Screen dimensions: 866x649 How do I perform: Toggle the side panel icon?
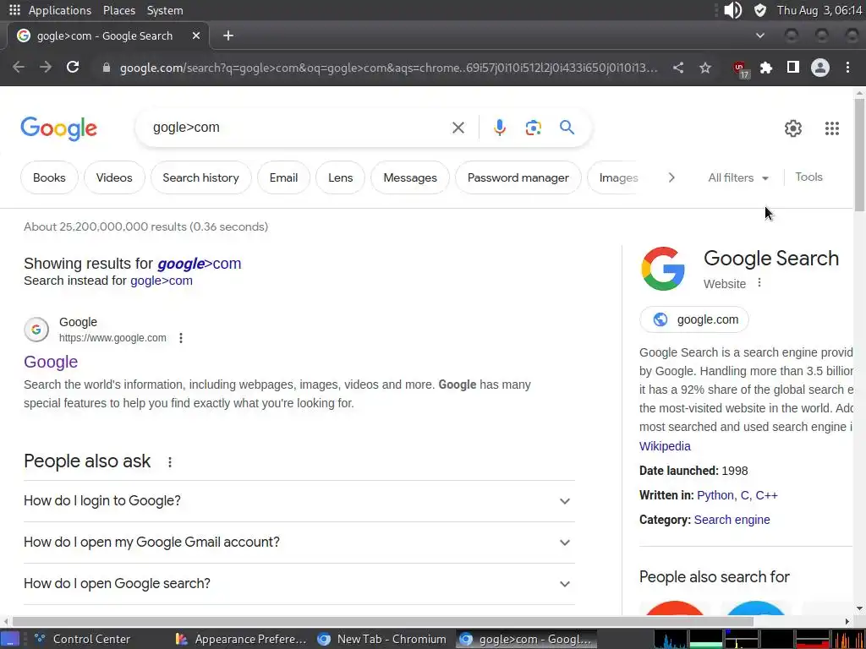[793, 68]
